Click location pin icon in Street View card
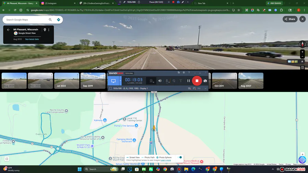Viewport: 308px width, 173px height. tap(45, 30)
